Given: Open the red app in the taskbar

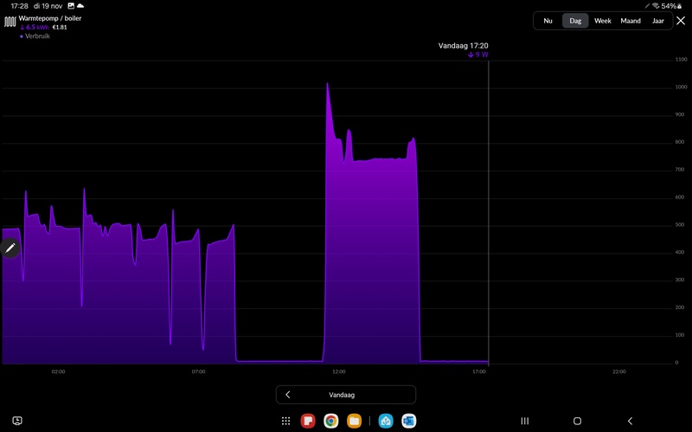Looking at the screenshot, I should coord(308,421).
